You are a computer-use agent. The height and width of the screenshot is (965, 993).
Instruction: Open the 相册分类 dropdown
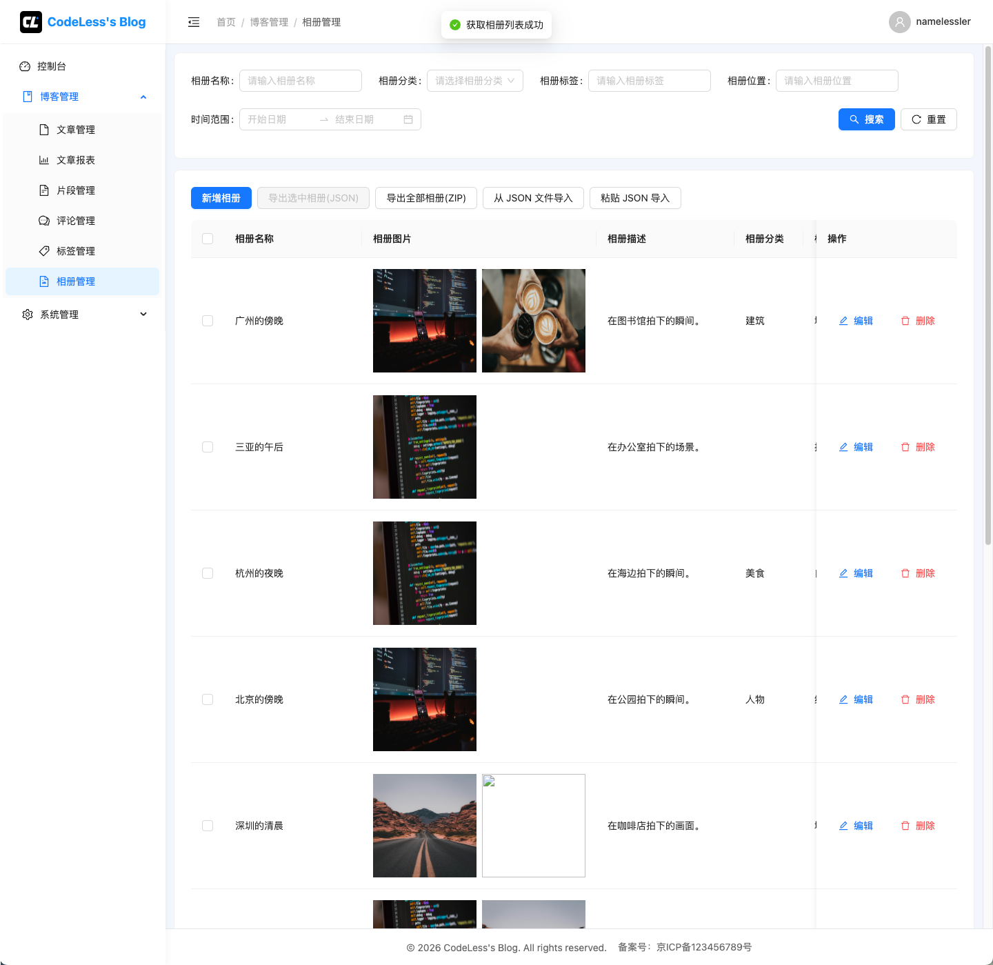(475, 81)
